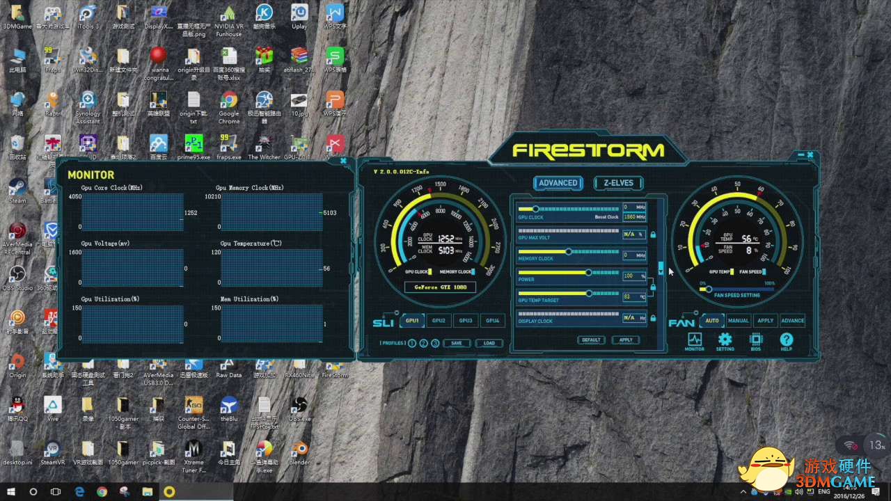Viewport: 891px width, 501px height.
Task: Click the Memory Clock slider handle
Action: click(569, 251)
